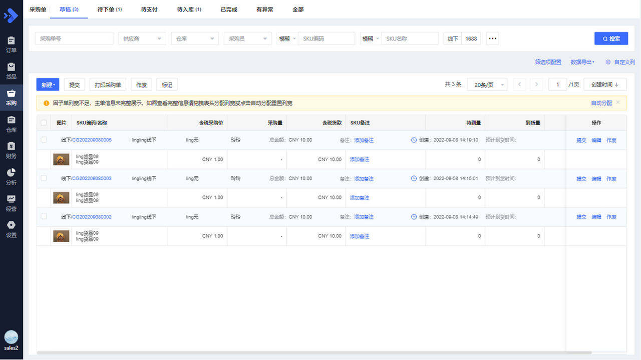This screenshot has height=360, width=641.
Task: Open the 供应商 supplier dropdown
Action: [142, 38]
